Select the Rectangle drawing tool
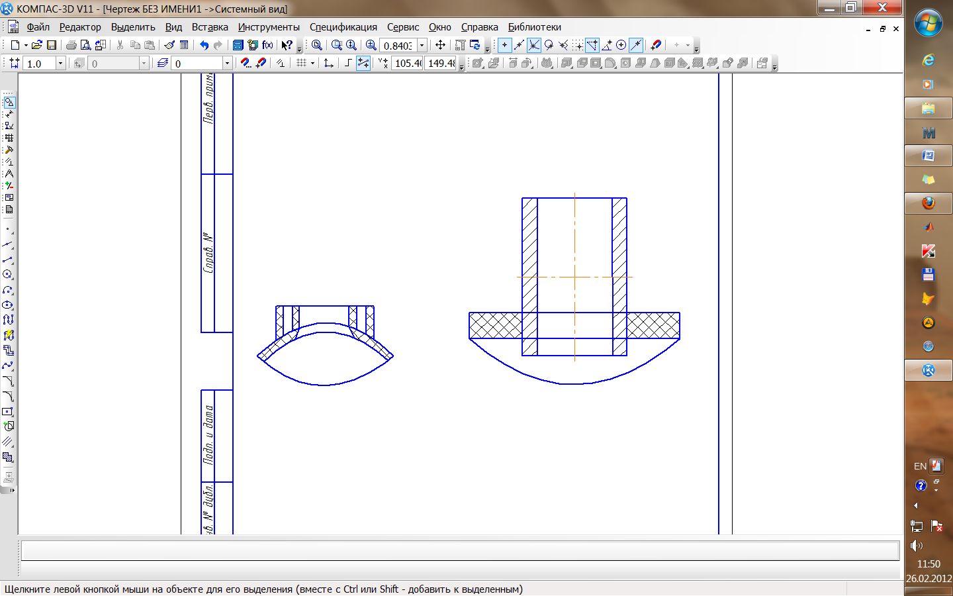Screen dimensions: 953x596 coord(8,411)
